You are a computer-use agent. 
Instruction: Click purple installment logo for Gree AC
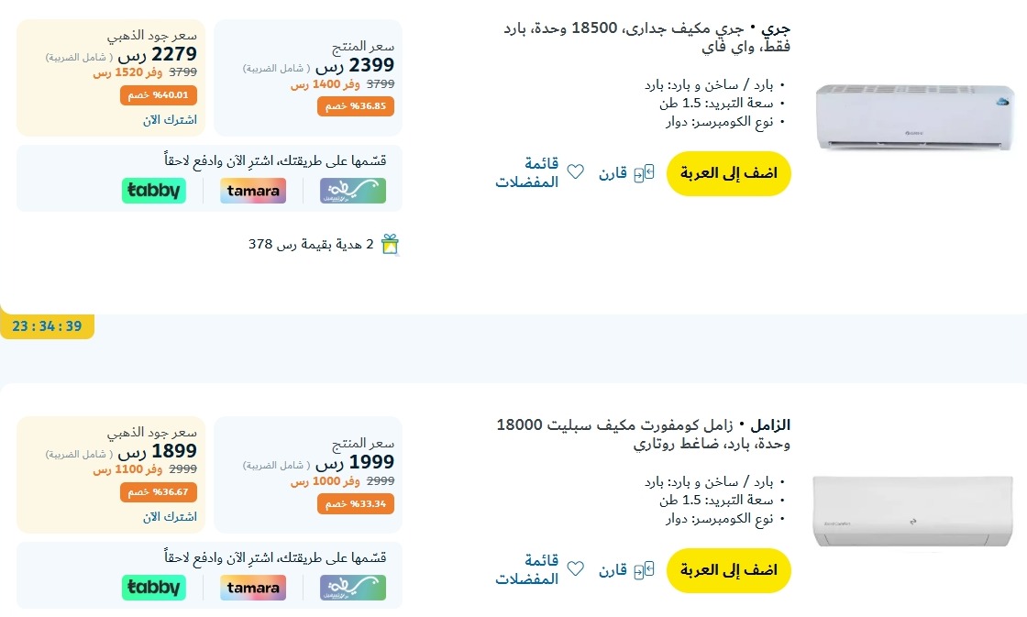(353, 191)
